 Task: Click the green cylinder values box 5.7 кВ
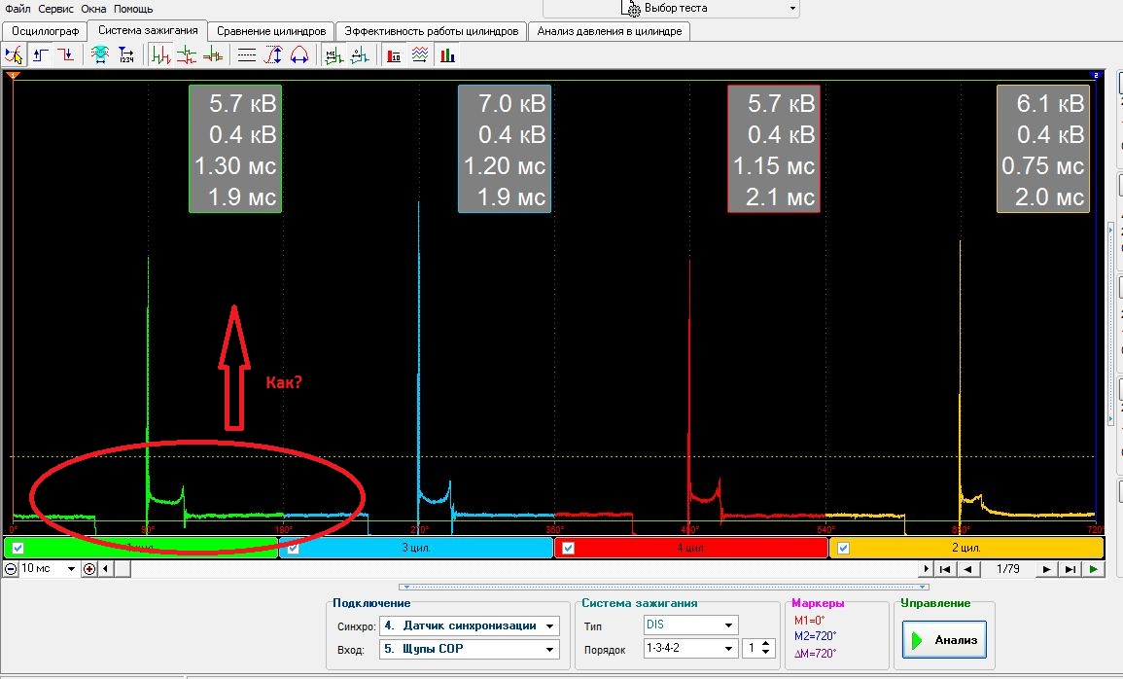(x=235, y=149)
